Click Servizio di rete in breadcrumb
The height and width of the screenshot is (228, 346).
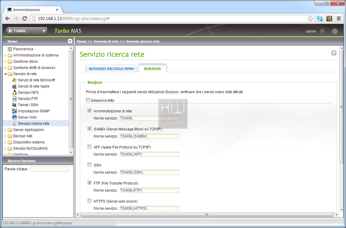(106, 41)
